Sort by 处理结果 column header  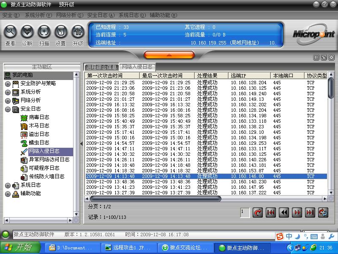(x=212, y=76)
